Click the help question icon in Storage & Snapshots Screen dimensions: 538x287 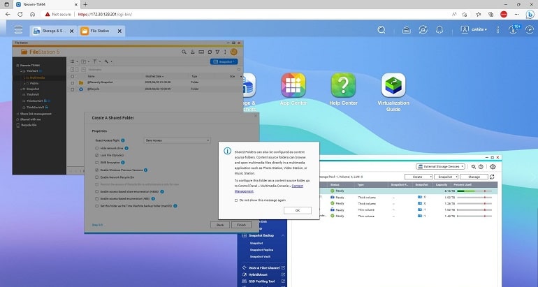coord(481,167)
